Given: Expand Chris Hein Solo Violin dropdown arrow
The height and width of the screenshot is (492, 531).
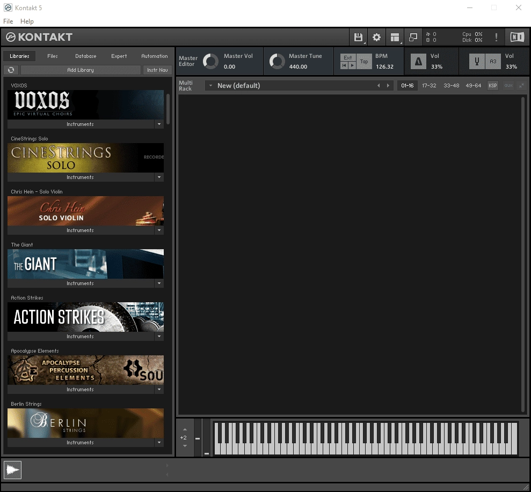Looking at the screenshot, I should click(159, 230).
